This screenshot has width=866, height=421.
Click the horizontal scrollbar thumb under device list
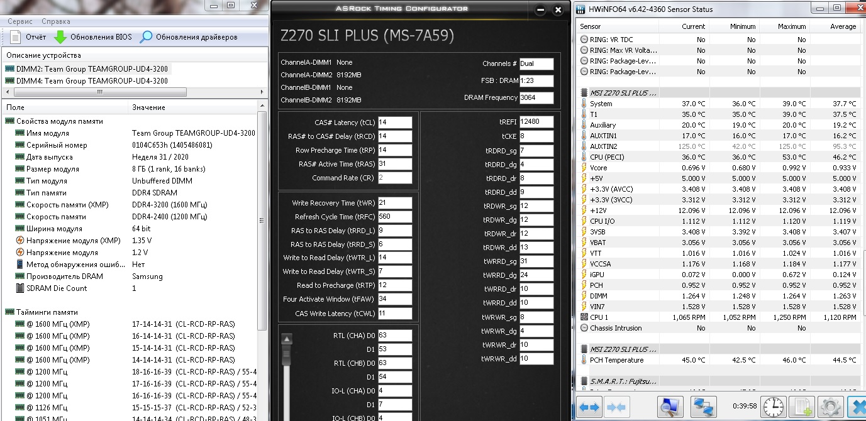pos(99,92)
